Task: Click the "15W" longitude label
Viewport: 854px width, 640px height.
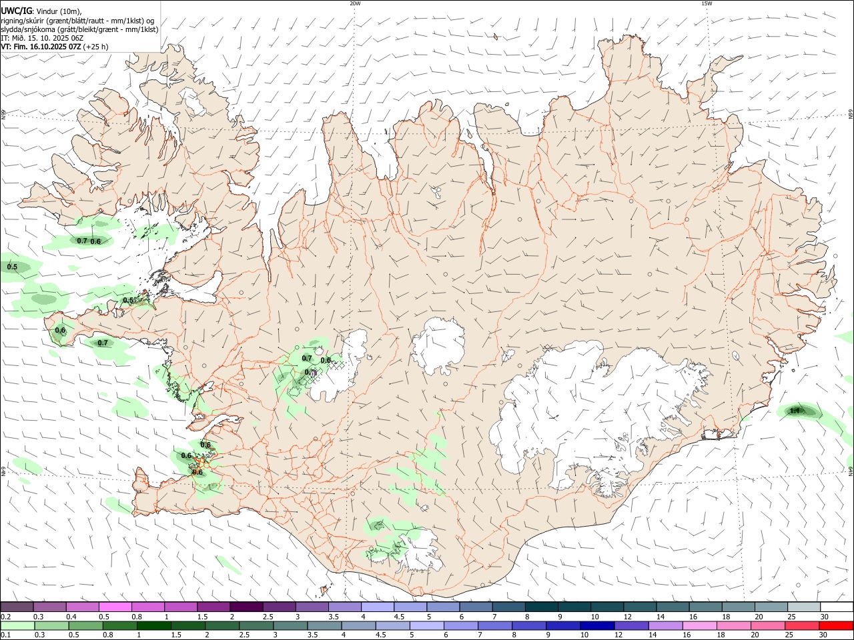Action: coord(707,3)
